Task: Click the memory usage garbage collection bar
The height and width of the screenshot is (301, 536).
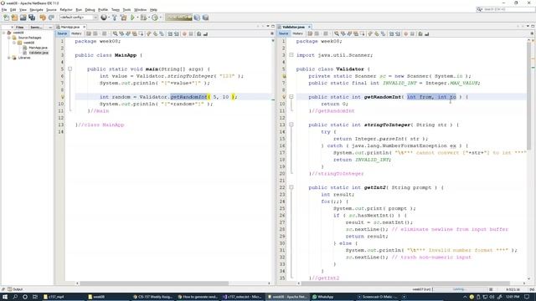Action: (x=178, y=18)
